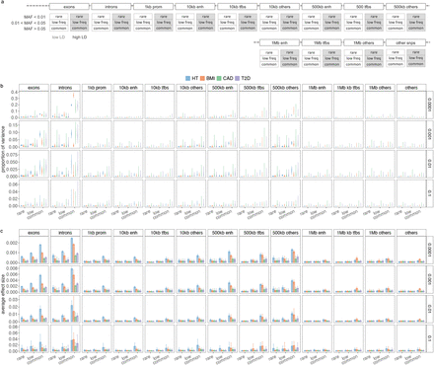Select the introns box in panel a
This screenshot has width=434, height=365.
pos(111,7)
